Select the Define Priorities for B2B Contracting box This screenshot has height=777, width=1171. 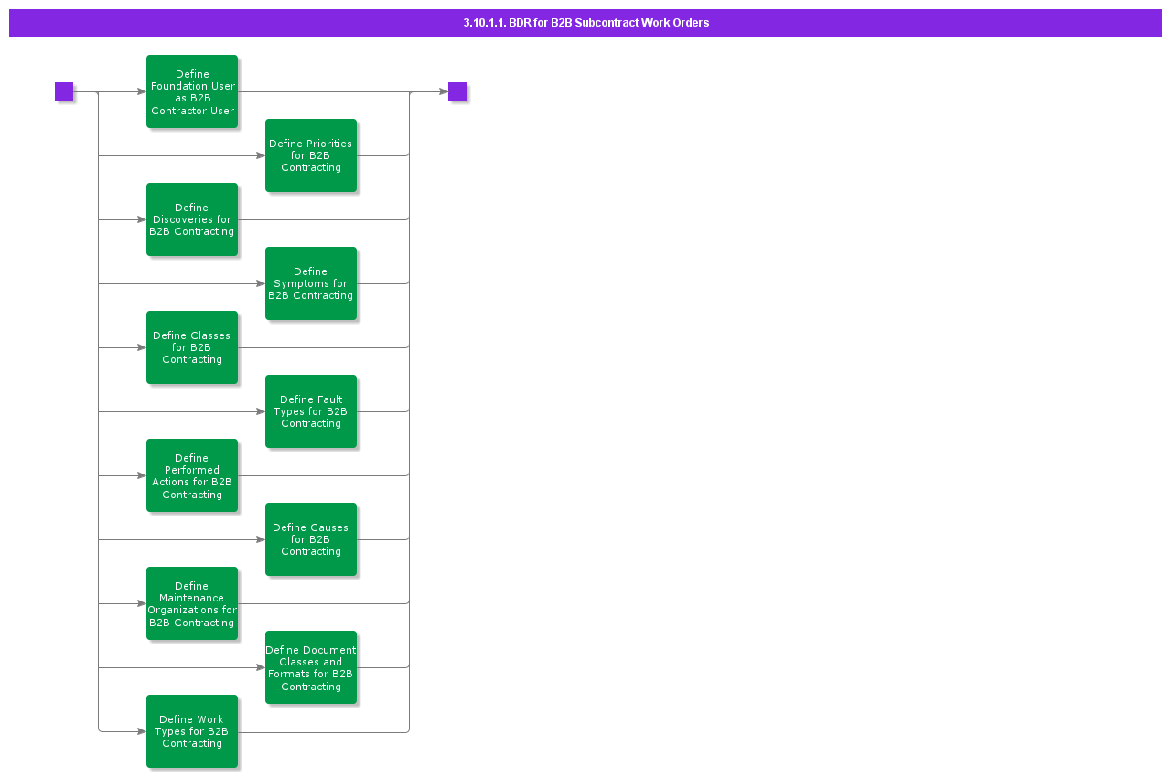point(311,155)
